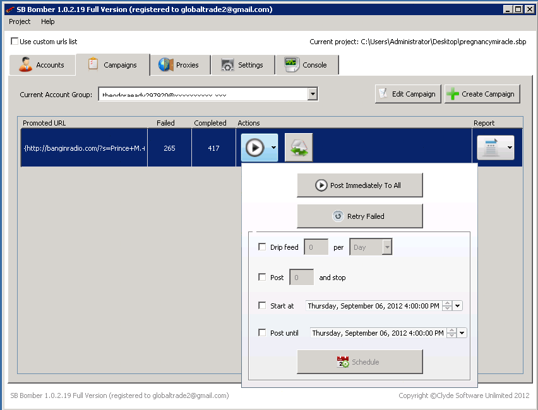Switch to the Console tab

tap(307, 65)
